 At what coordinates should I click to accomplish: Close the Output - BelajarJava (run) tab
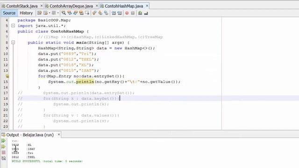[x=59, y=135]
